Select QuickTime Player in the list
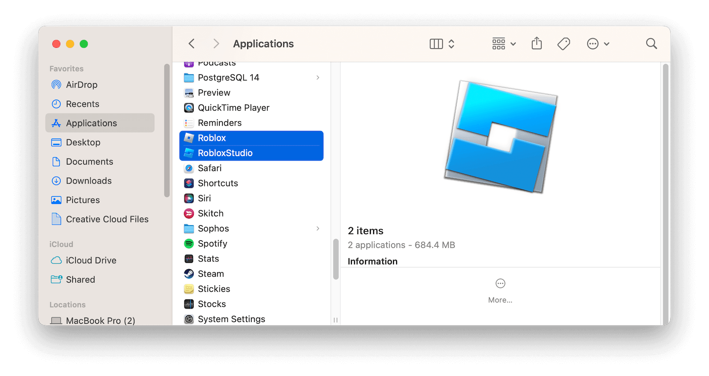The image size is (709, 376). [251, 107]
